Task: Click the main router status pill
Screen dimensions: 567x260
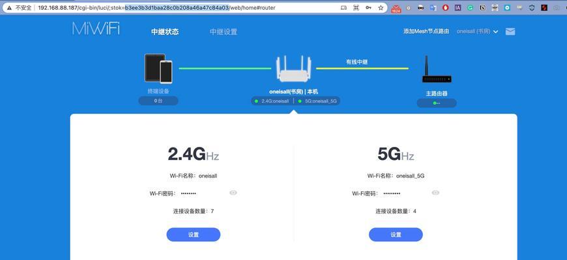Action: (437, 103)
